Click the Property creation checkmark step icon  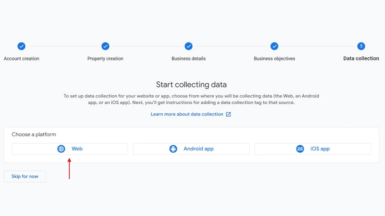tap(105, 46)
